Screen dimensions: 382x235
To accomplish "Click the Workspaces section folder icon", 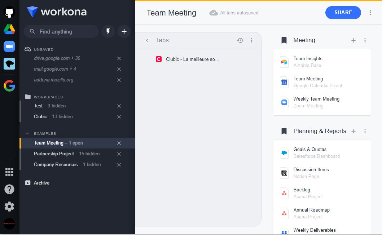I will pos(28,97).
